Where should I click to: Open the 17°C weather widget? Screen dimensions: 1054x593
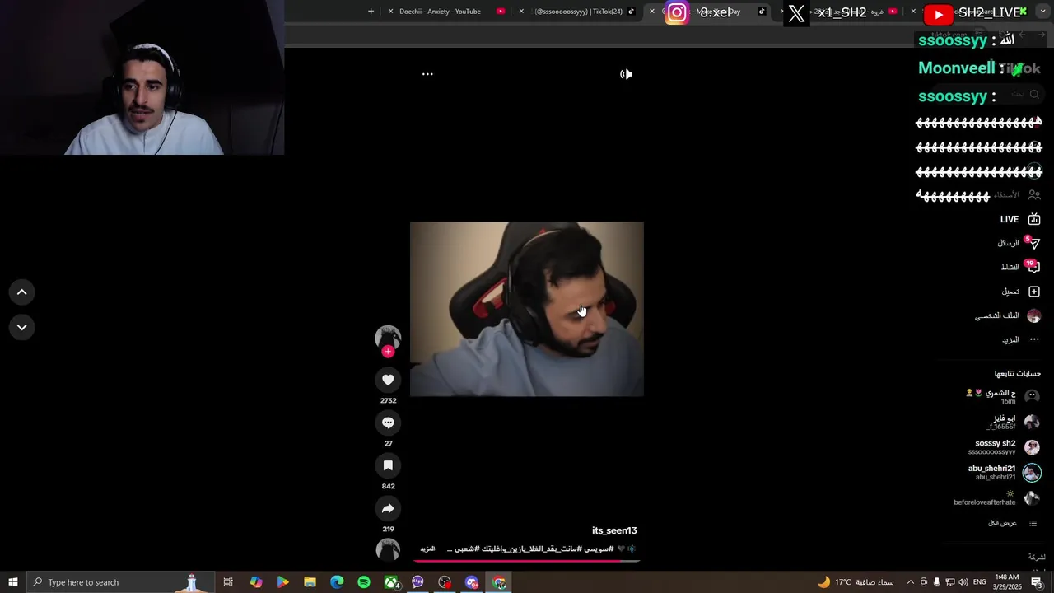pyautogui.click(x=856, y=582)
